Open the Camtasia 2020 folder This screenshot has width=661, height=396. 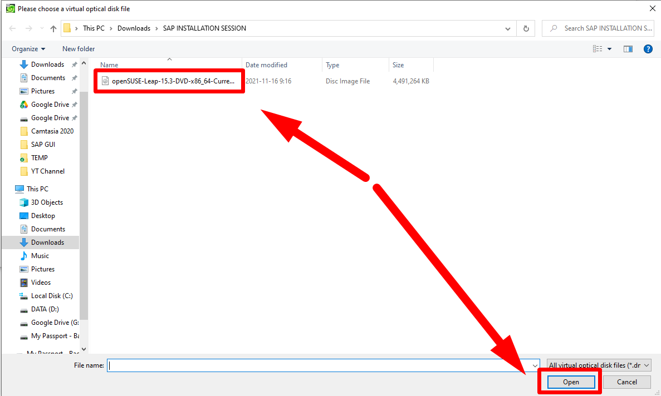pyautogui.click(x=52, y=131)
